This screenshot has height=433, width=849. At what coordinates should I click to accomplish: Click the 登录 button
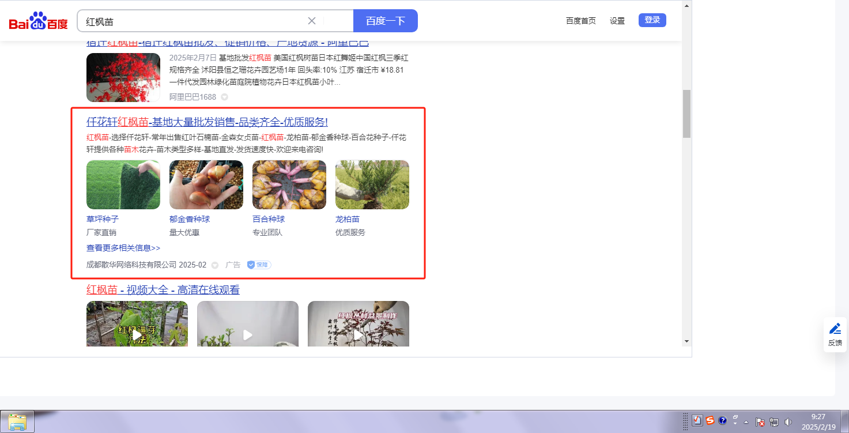[652, 20]
